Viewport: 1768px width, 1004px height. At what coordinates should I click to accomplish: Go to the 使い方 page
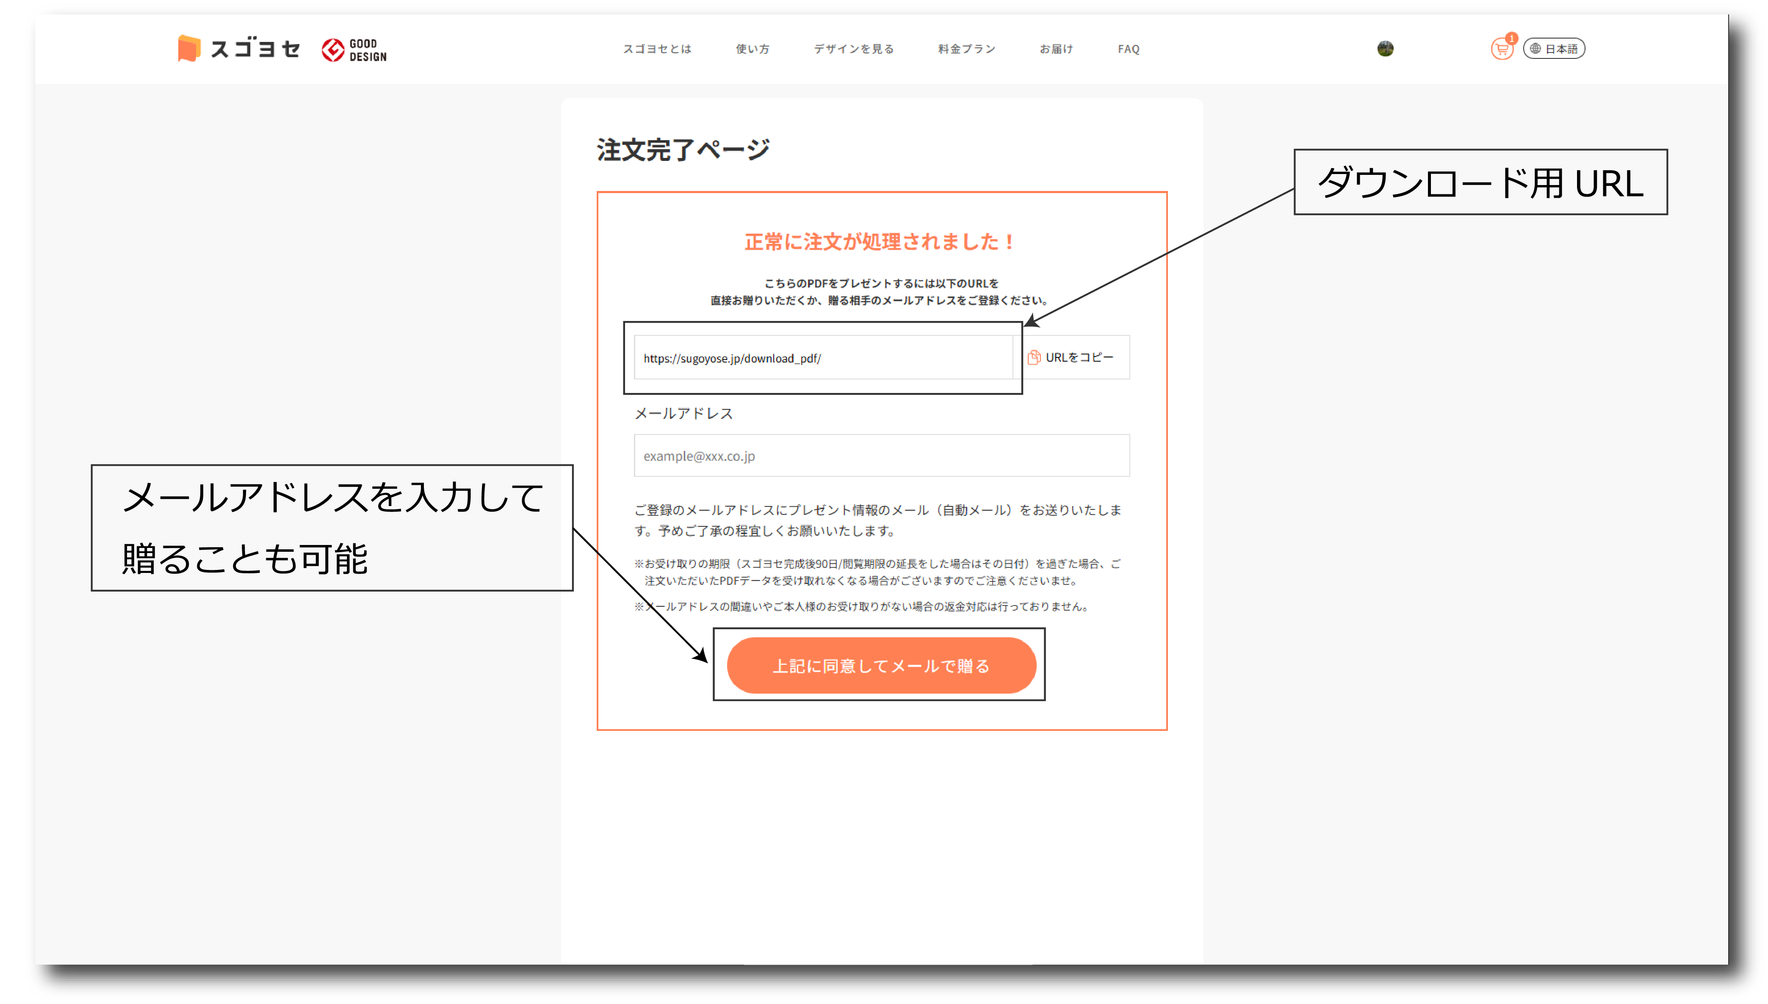click(x=752, y=49)
